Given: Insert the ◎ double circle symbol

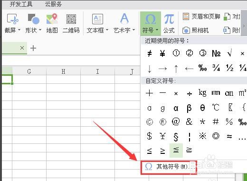Looking at the screenshot, I should pyautogui.click(x=216, y=136).
